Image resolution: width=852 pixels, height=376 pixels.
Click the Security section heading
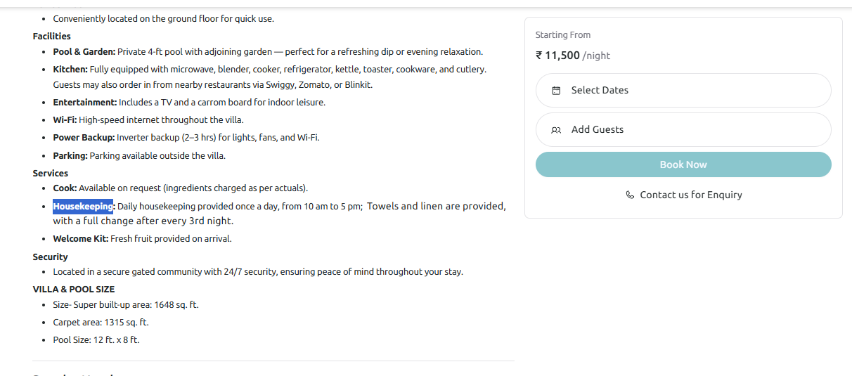[50, 257]
